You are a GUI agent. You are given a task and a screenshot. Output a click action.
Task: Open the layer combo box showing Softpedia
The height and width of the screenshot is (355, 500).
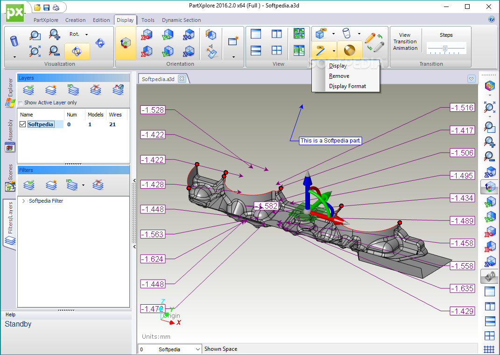point(170,349)
